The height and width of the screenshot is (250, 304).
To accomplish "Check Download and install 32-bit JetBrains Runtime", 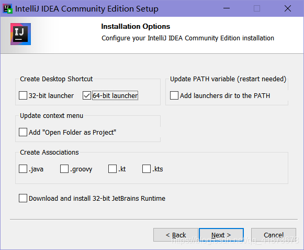I will click(23, 198).
